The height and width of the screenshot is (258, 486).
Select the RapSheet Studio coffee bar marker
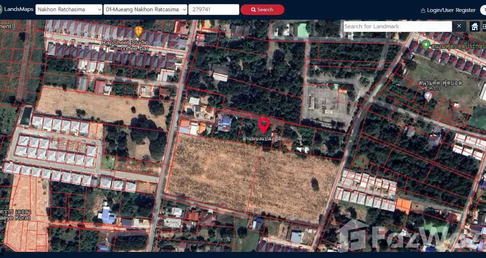138,32
